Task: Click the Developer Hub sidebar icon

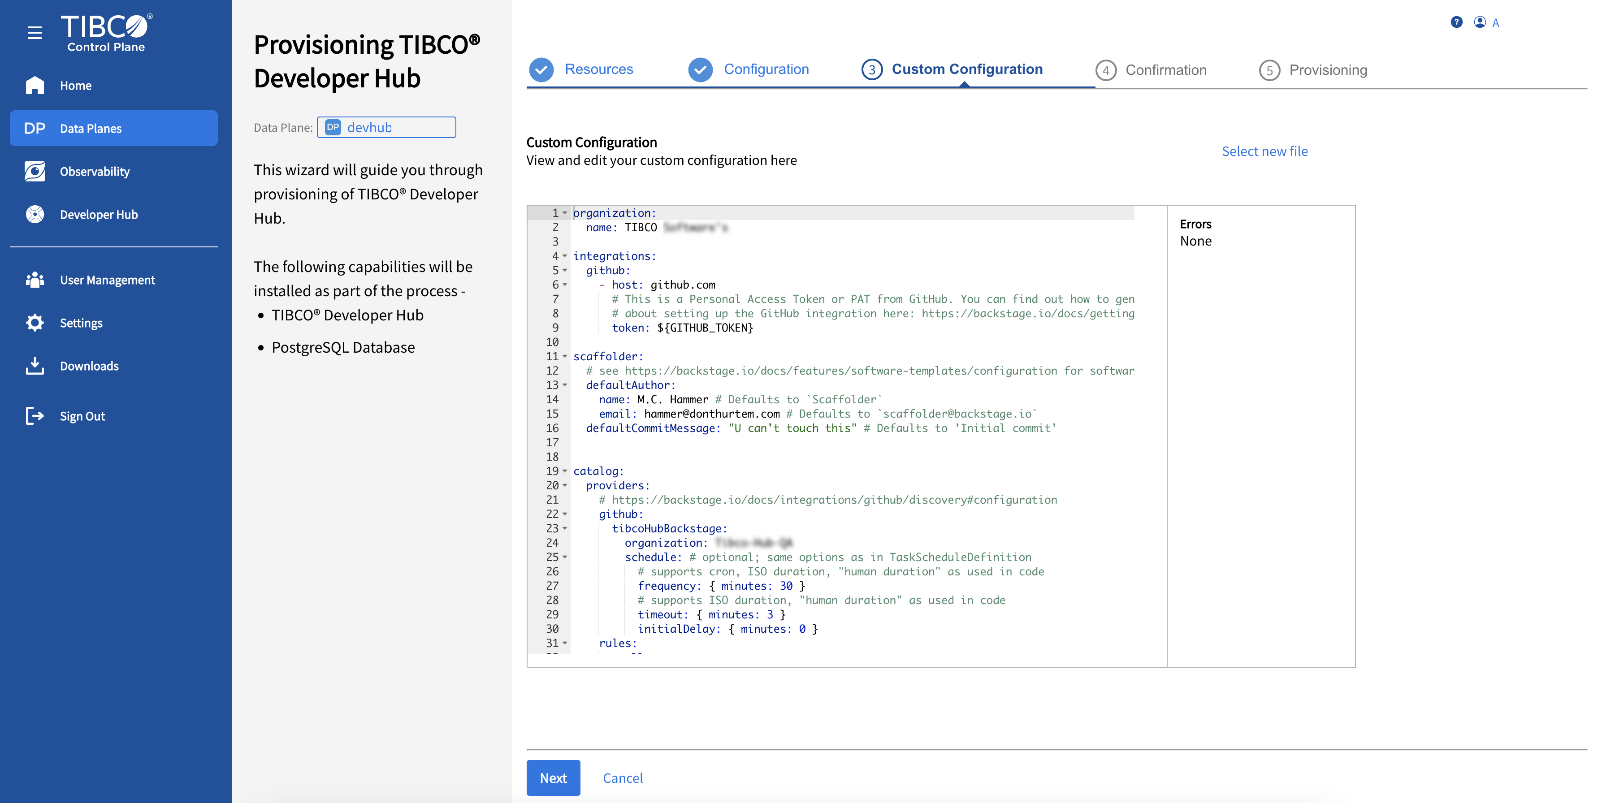Action: [35, 215]
